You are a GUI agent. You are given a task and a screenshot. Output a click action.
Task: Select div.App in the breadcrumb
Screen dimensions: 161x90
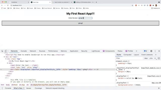(22, 85)
